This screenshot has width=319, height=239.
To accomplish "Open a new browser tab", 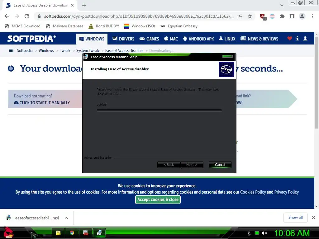I will 84,6.
